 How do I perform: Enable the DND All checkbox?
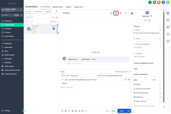click(x=160, y=84)
